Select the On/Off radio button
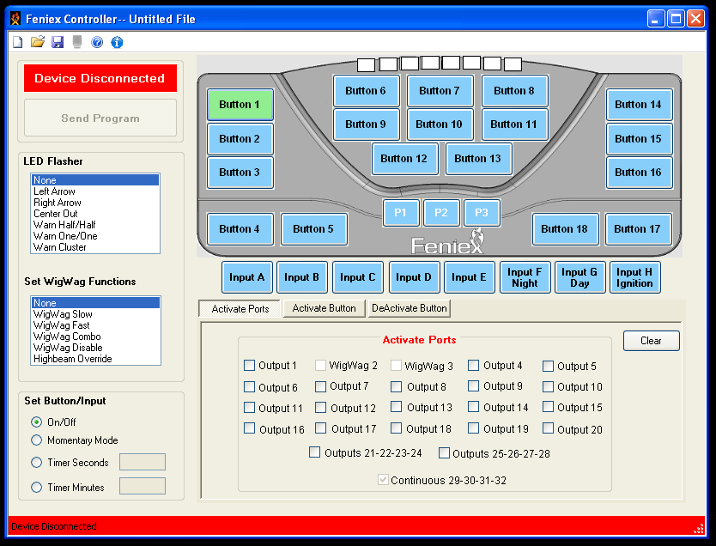This screenshot has height=546, width=716. coord(37,422)
